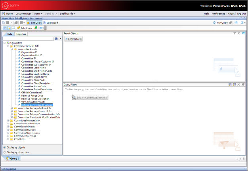Switch to Edit Report view
The width and height of the screenshot is (248, 171).
click(50, 23)
